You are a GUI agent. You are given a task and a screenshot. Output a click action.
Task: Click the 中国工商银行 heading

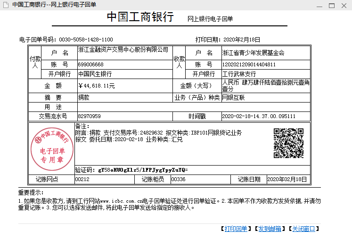[140, 16]
